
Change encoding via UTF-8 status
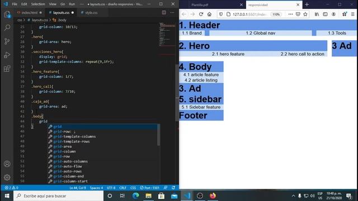click(111, 188)
